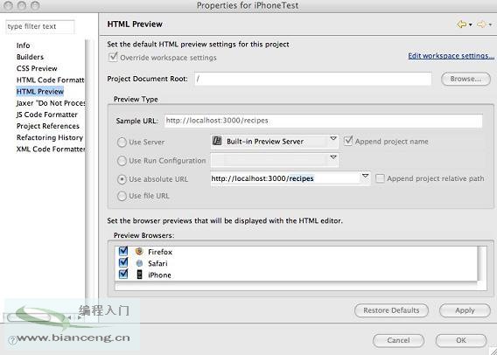Click the back navigation arrow icon
Viewport: 497px width, 355px height.
click(461, 24)
